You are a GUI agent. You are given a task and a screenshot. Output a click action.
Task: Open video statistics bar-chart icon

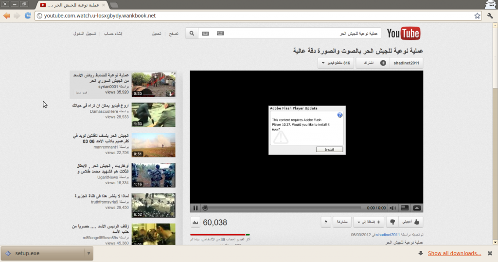coord(195,222)
